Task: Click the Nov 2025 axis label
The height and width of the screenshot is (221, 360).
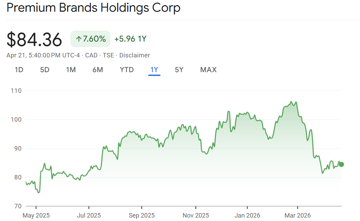Action: pyautogui.click(x=195, y=216)
